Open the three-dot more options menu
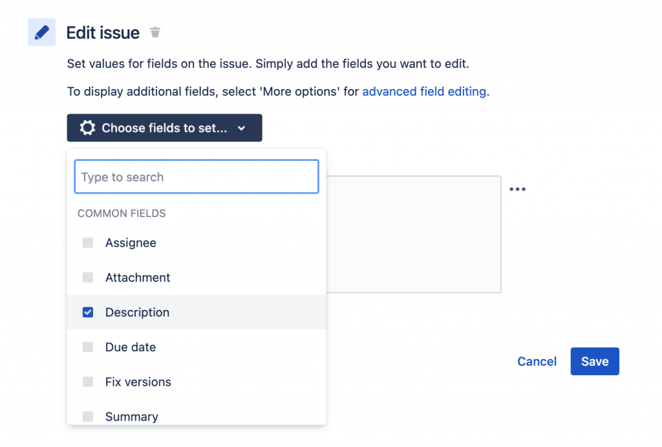 517,189
